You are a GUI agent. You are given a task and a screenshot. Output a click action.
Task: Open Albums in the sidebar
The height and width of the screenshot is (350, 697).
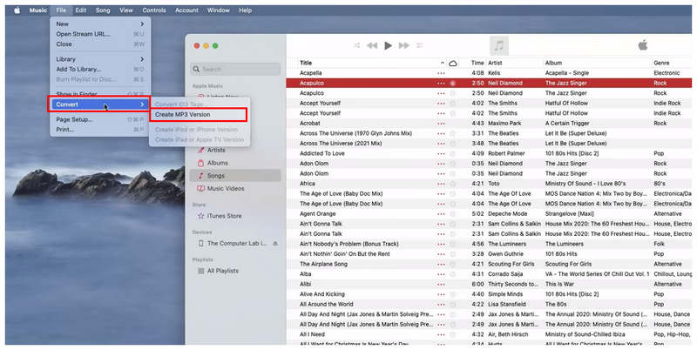[217, 163]
